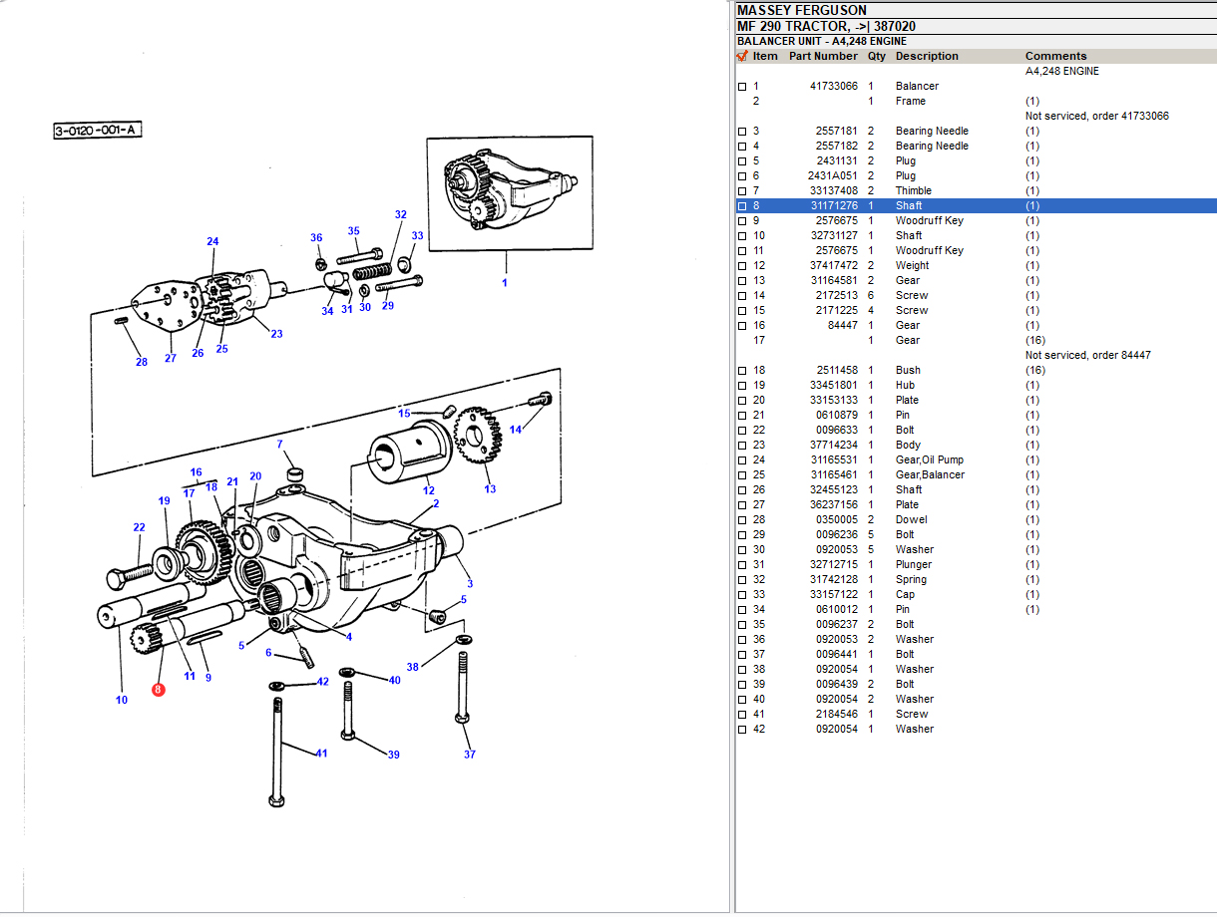Sort by the Part Number column header
Image resolution: width=1217 pixels, height=917 pixels.
[822, 56]
